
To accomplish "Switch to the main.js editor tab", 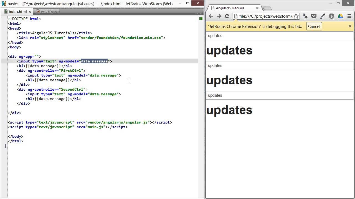I will coord(47,12).
